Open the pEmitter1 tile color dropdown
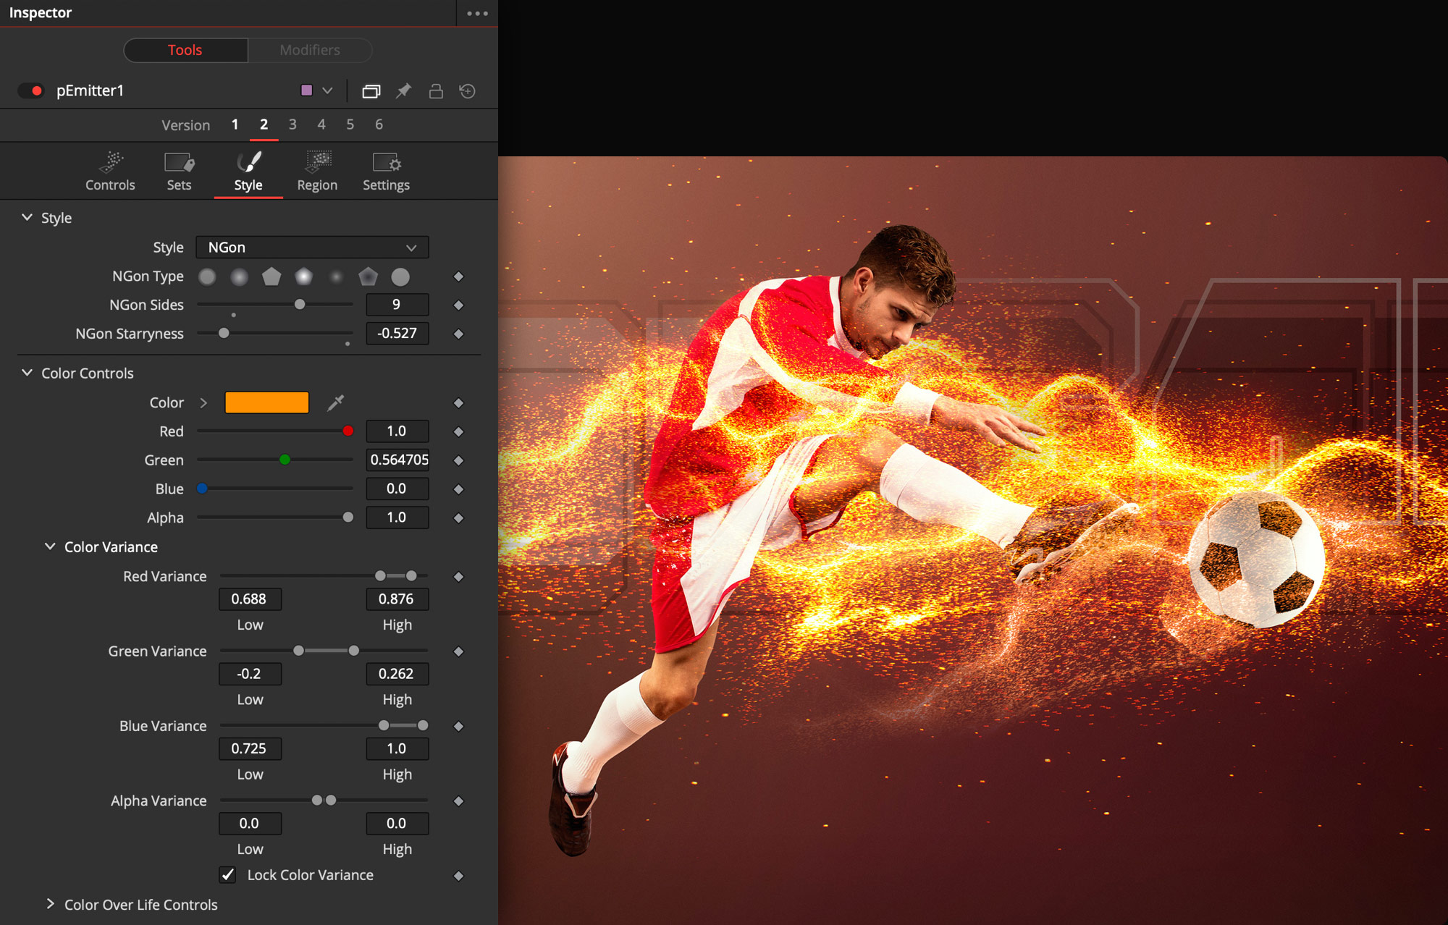The height and width of the screenshot is (925, 1448). coord(327,90)
